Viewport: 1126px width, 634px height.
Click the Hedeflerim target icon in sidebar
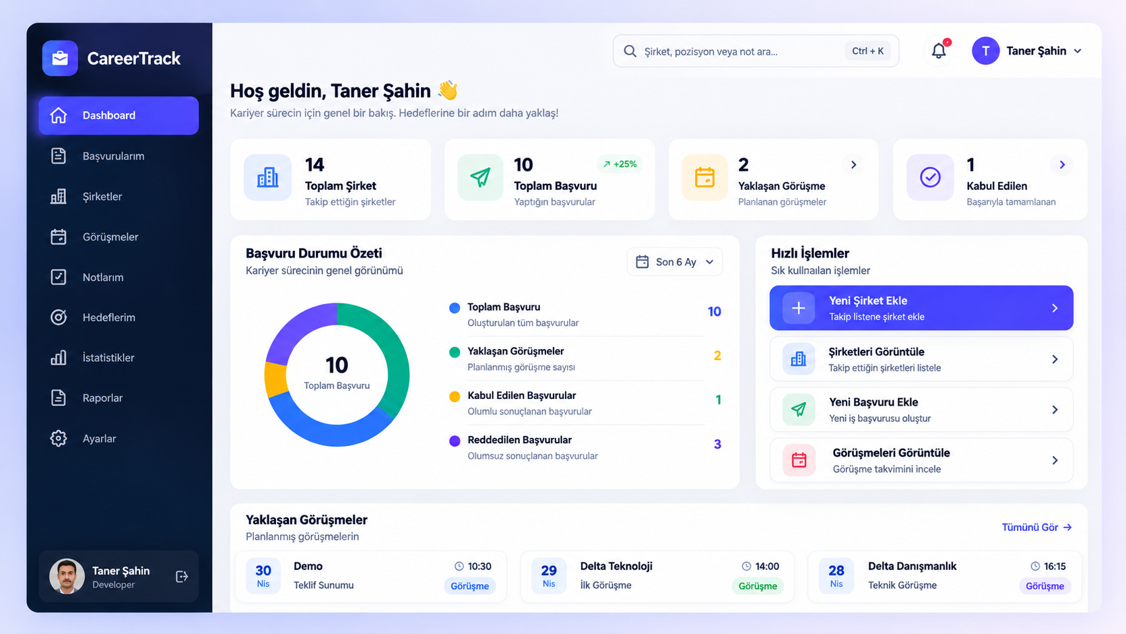click(59, 317)
